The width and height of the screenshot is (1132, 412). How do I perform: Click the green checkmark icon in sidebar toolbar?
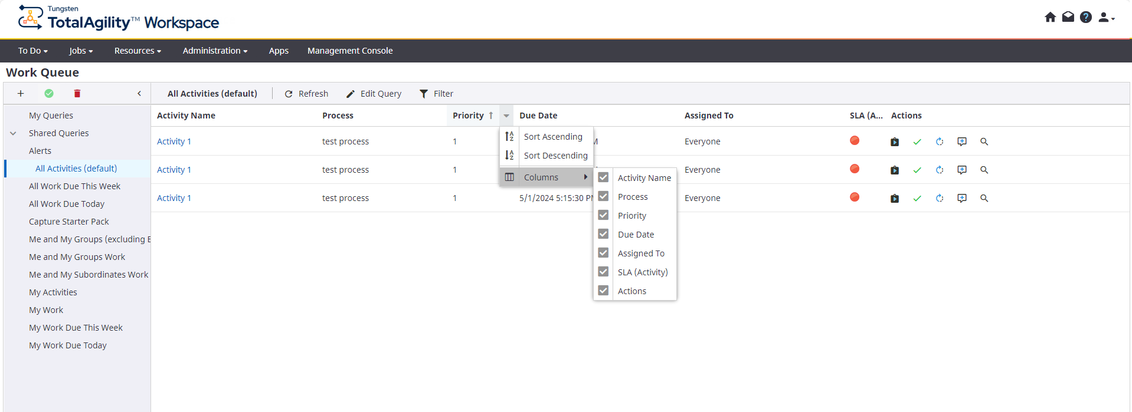click(x=49, y=94)
